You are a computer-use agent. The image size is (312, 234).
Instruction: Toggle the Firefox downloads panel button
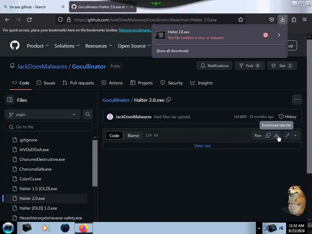click(x=282, y=19)
